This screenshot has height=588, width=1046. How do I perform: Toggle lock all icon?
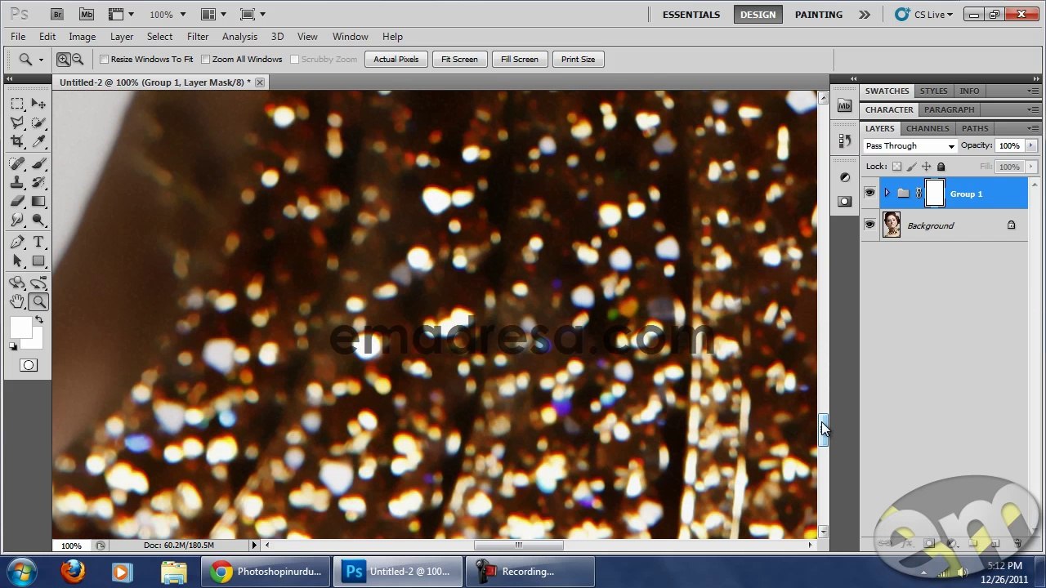(941, 167)
